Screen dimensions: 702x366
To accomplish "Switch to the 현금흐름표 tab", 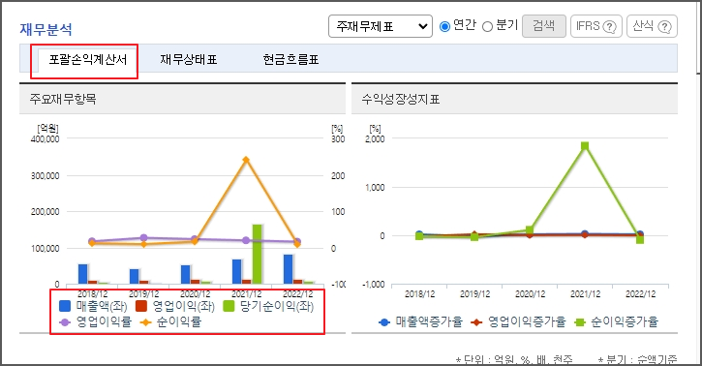I will pos(290,59).
